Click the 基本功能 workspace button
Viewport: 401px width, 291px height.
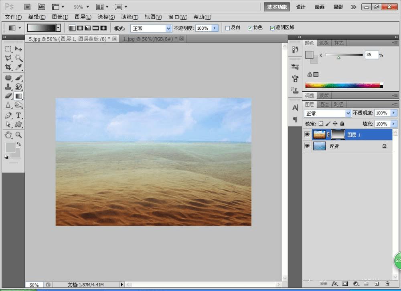pos(277,7)
